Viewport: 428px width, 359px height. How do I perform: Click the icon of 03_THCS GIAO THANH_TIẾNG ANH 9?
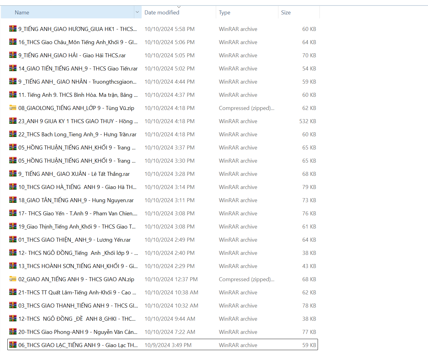pyautogui.click(x=13, y=305)
